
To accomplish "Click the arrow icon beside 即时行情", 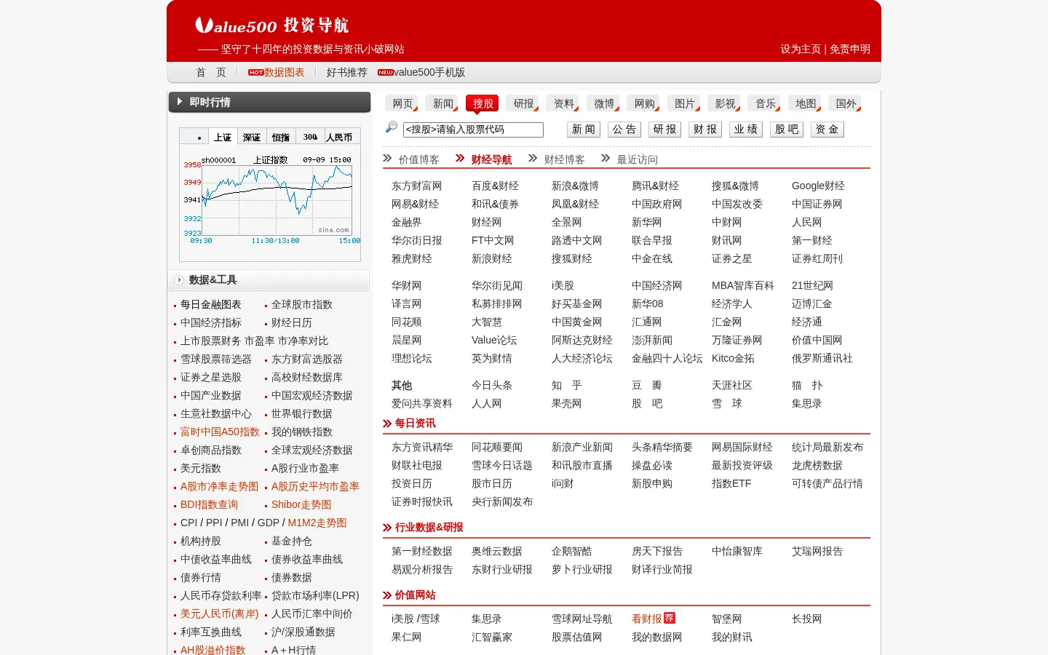I will tap(179, 102).
